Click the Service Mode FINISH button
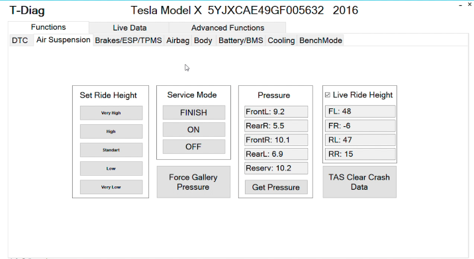 point(194,112)
